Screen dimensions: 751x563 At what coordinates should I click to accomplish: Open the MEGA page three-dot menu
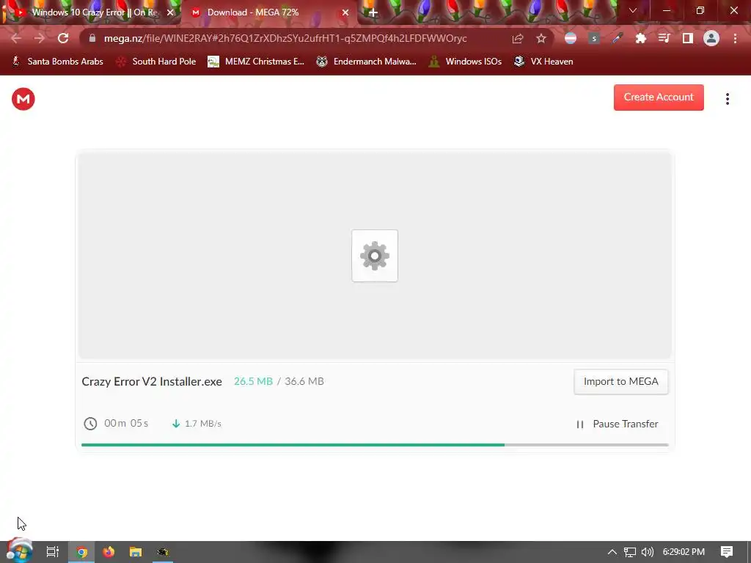[727, 99]
